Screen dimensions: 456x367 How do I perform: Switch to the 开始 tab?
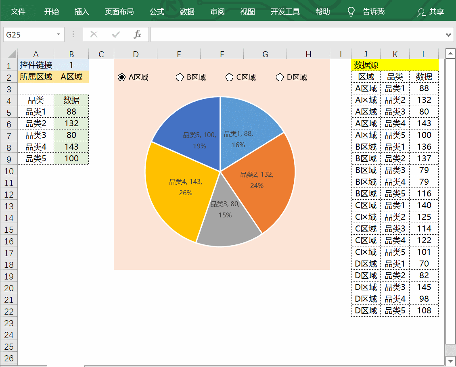tap(52, 12)
